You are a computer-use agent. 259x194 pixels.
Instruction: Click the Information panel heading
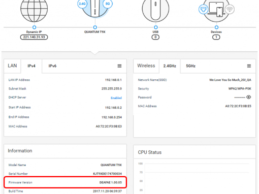pyautogui.click(x=20, y=151)
